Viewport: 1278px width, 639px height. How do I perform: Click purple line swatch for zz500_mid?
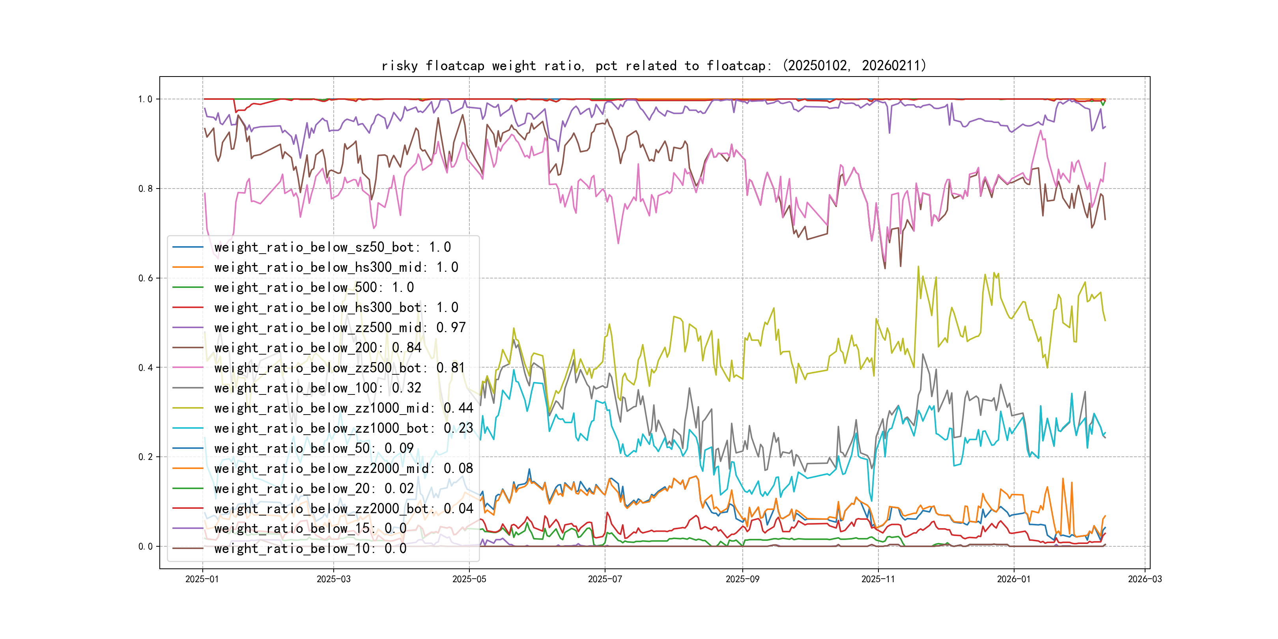coord(187,328)
